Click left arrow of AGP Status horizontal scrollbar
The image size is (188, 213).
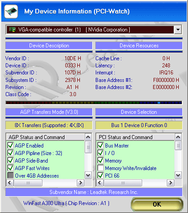click(x=10, y=183)
